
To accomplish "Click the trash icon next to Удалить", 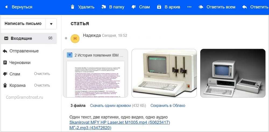I will coord(73,7).
